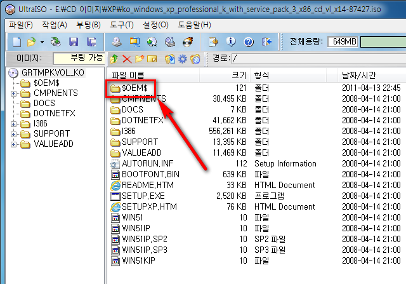
Task: Open the 설정(O) menu
Action: 155,25
